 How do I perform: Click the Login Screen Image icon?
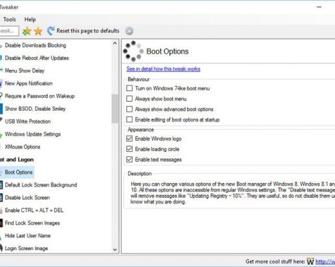[x=1, y=248]
